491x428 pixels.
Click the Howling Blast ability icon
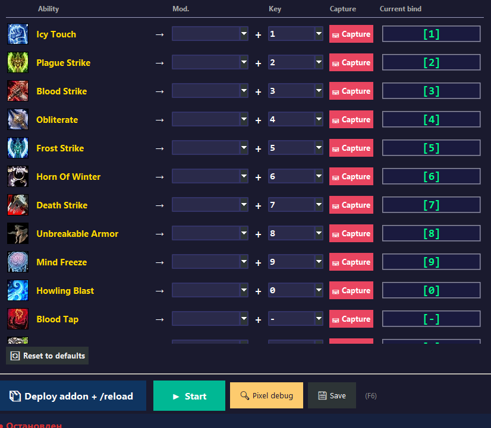[x=18, y=290]
